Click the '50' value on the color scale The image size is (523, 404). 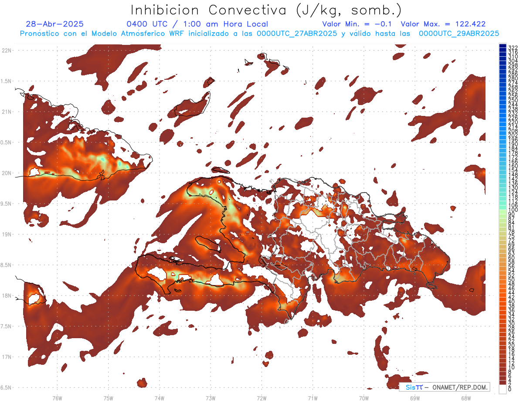pos(511,279)
